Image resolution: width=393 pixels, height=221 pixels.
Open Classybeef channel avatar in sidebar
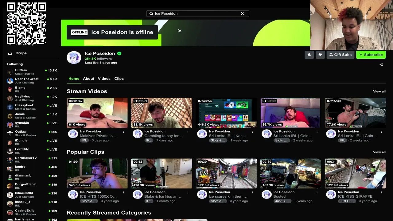coord(10,107)
